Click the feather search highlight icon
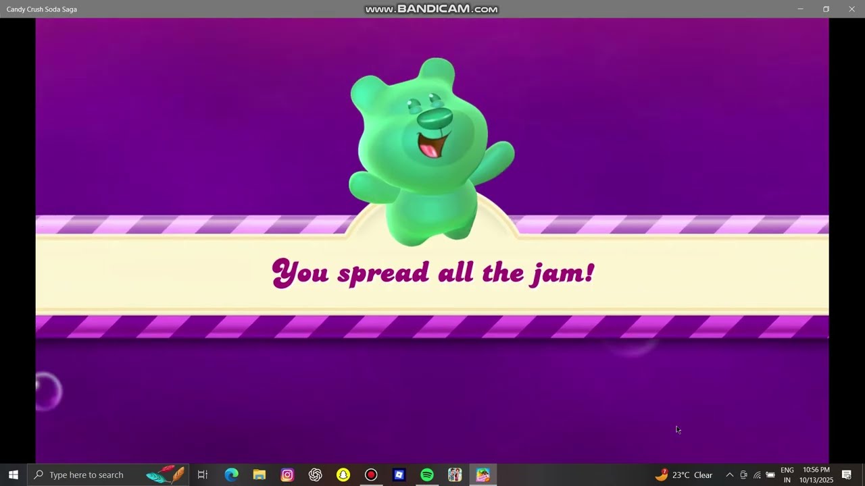 click(166, 475)
